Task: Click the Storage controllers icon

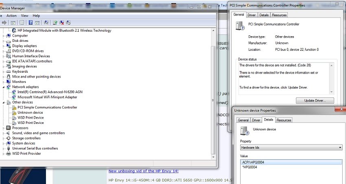Action: pos(9,138)
